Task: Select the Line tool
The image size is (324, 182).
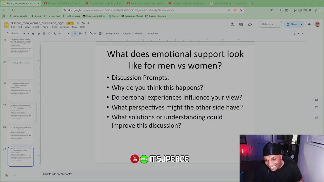Action: 91,34
